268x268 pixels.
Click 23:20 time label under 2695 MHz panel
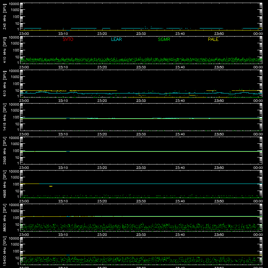click(x=102, y=168)
